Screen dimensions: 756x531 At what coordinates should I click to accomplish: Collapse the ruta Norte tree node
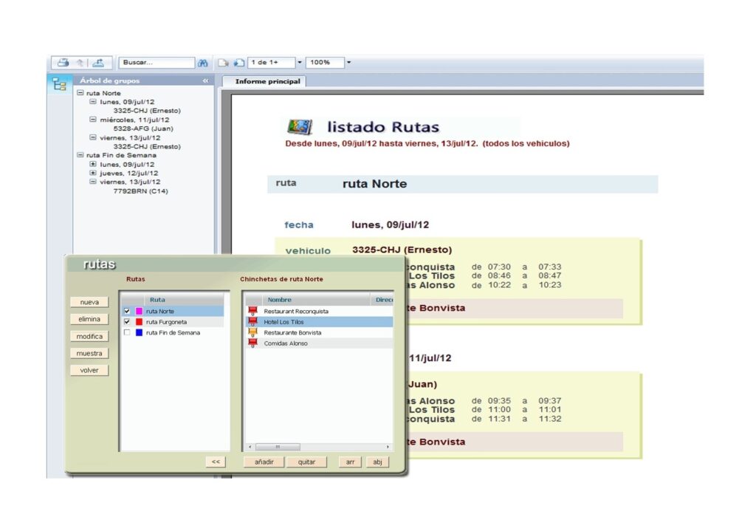point(80,93)
